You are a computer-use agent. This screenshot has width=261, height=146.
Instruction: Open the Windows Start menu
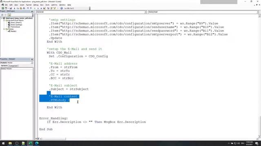pos(3,143)
